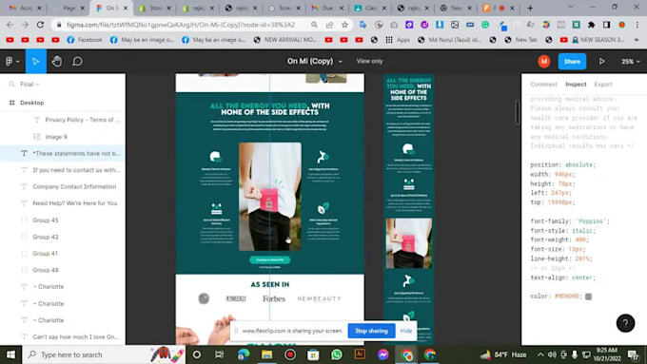The image size is (647, 364).
Task: Bookmark the page with star icon
Action: coord(344,25)
